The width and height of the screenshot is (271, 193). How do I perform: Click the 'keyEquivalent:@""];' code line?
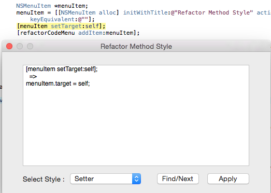click(x=62, y=19)
